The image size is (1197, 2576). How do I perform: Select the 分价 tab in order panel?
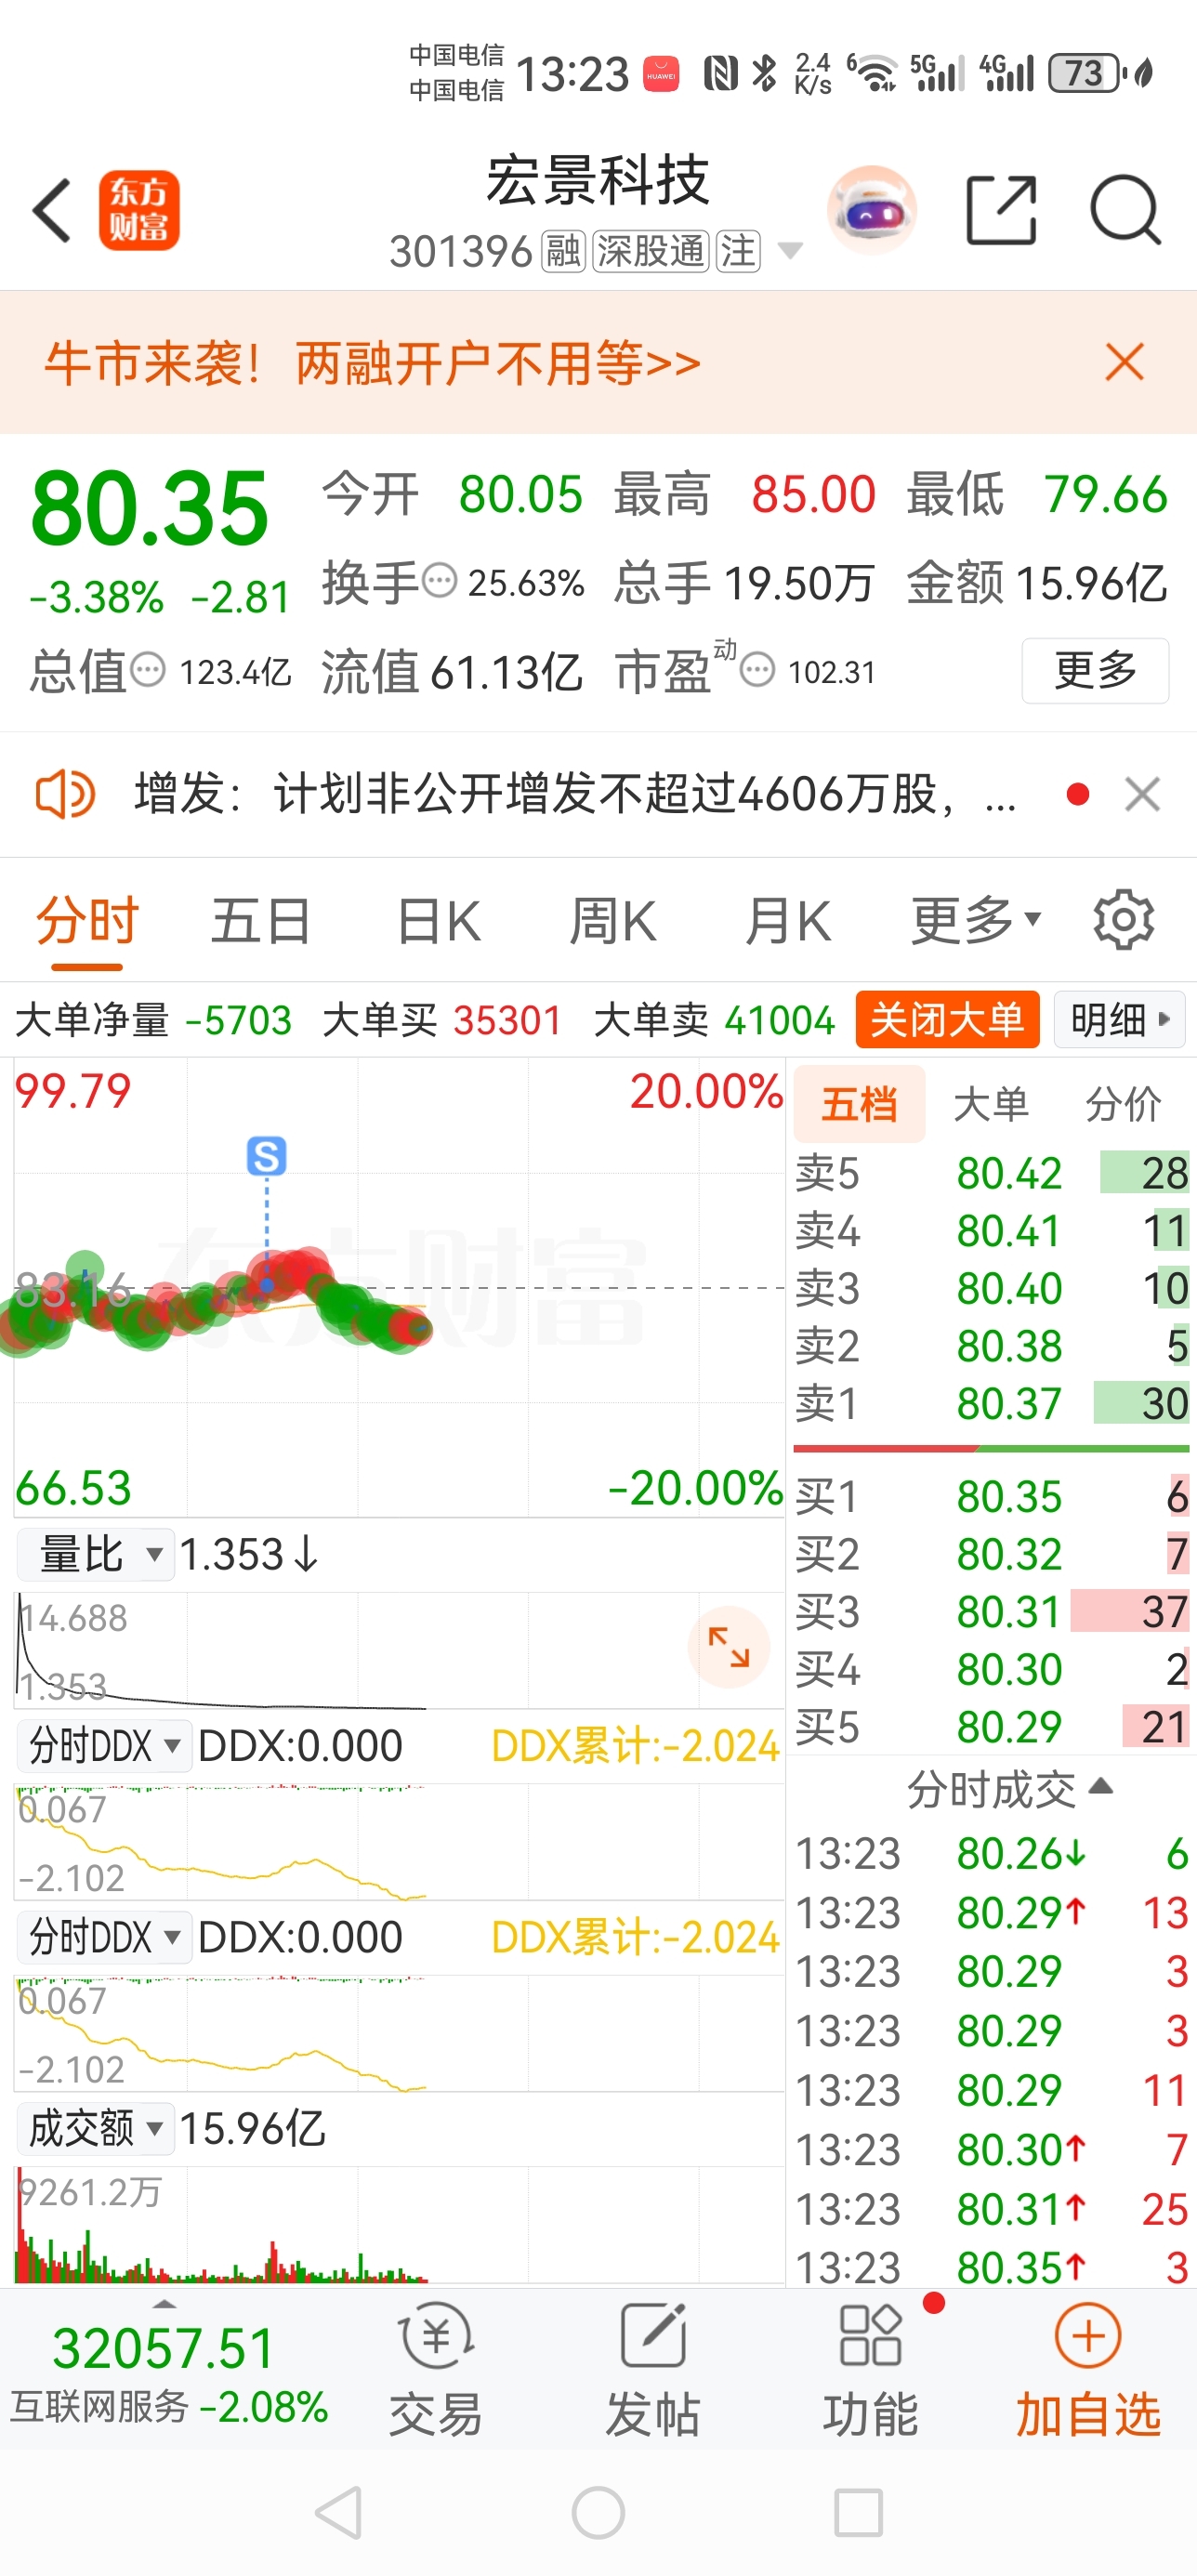1123,1105
